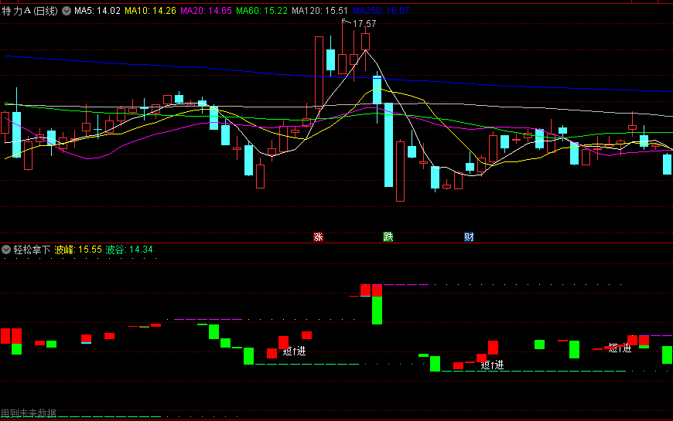
Task: Open the main chart indicator dropdown arrow
Action: click(67, 11)
